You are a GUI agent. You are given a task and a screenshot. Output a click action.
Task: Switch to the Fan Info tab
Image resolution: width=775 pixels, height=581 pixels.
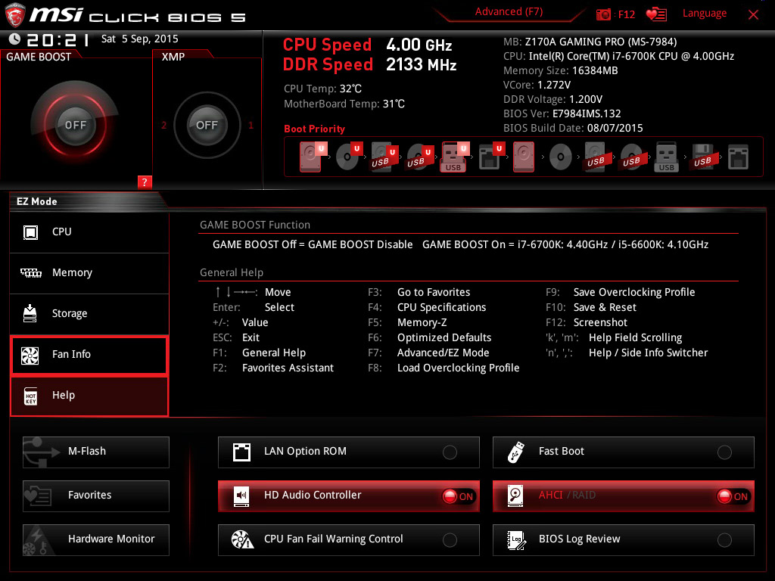pos(89,355)
